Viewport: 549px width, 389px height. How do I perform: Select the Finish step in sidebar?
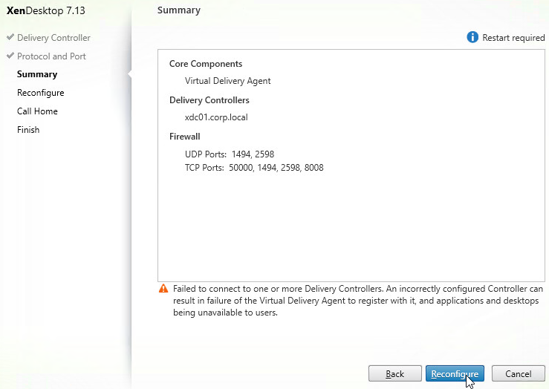[28, 130]
